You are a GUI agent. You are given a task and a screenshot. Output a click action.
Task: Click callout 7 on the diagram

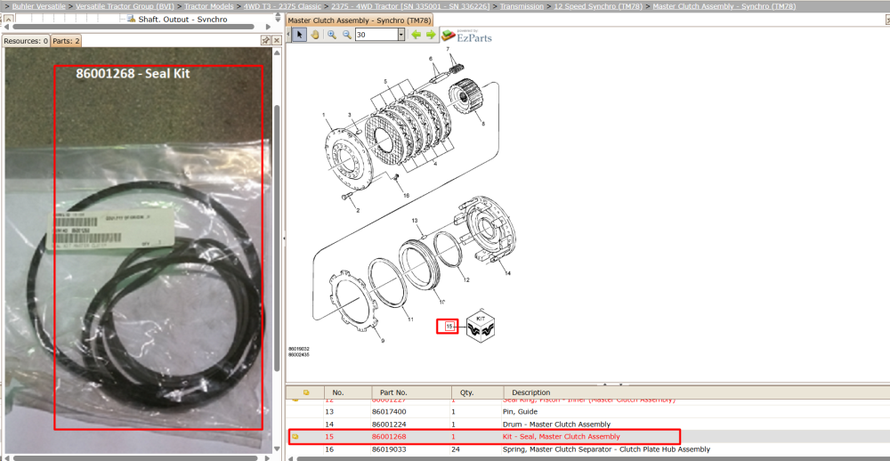(448, 50)
